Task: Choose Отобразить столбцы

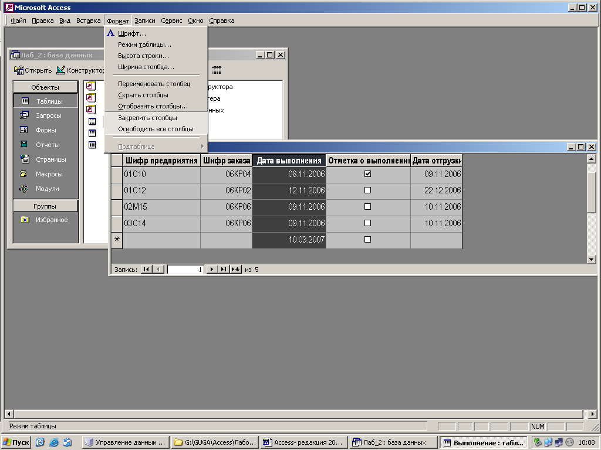Action: tap(153, 106)
